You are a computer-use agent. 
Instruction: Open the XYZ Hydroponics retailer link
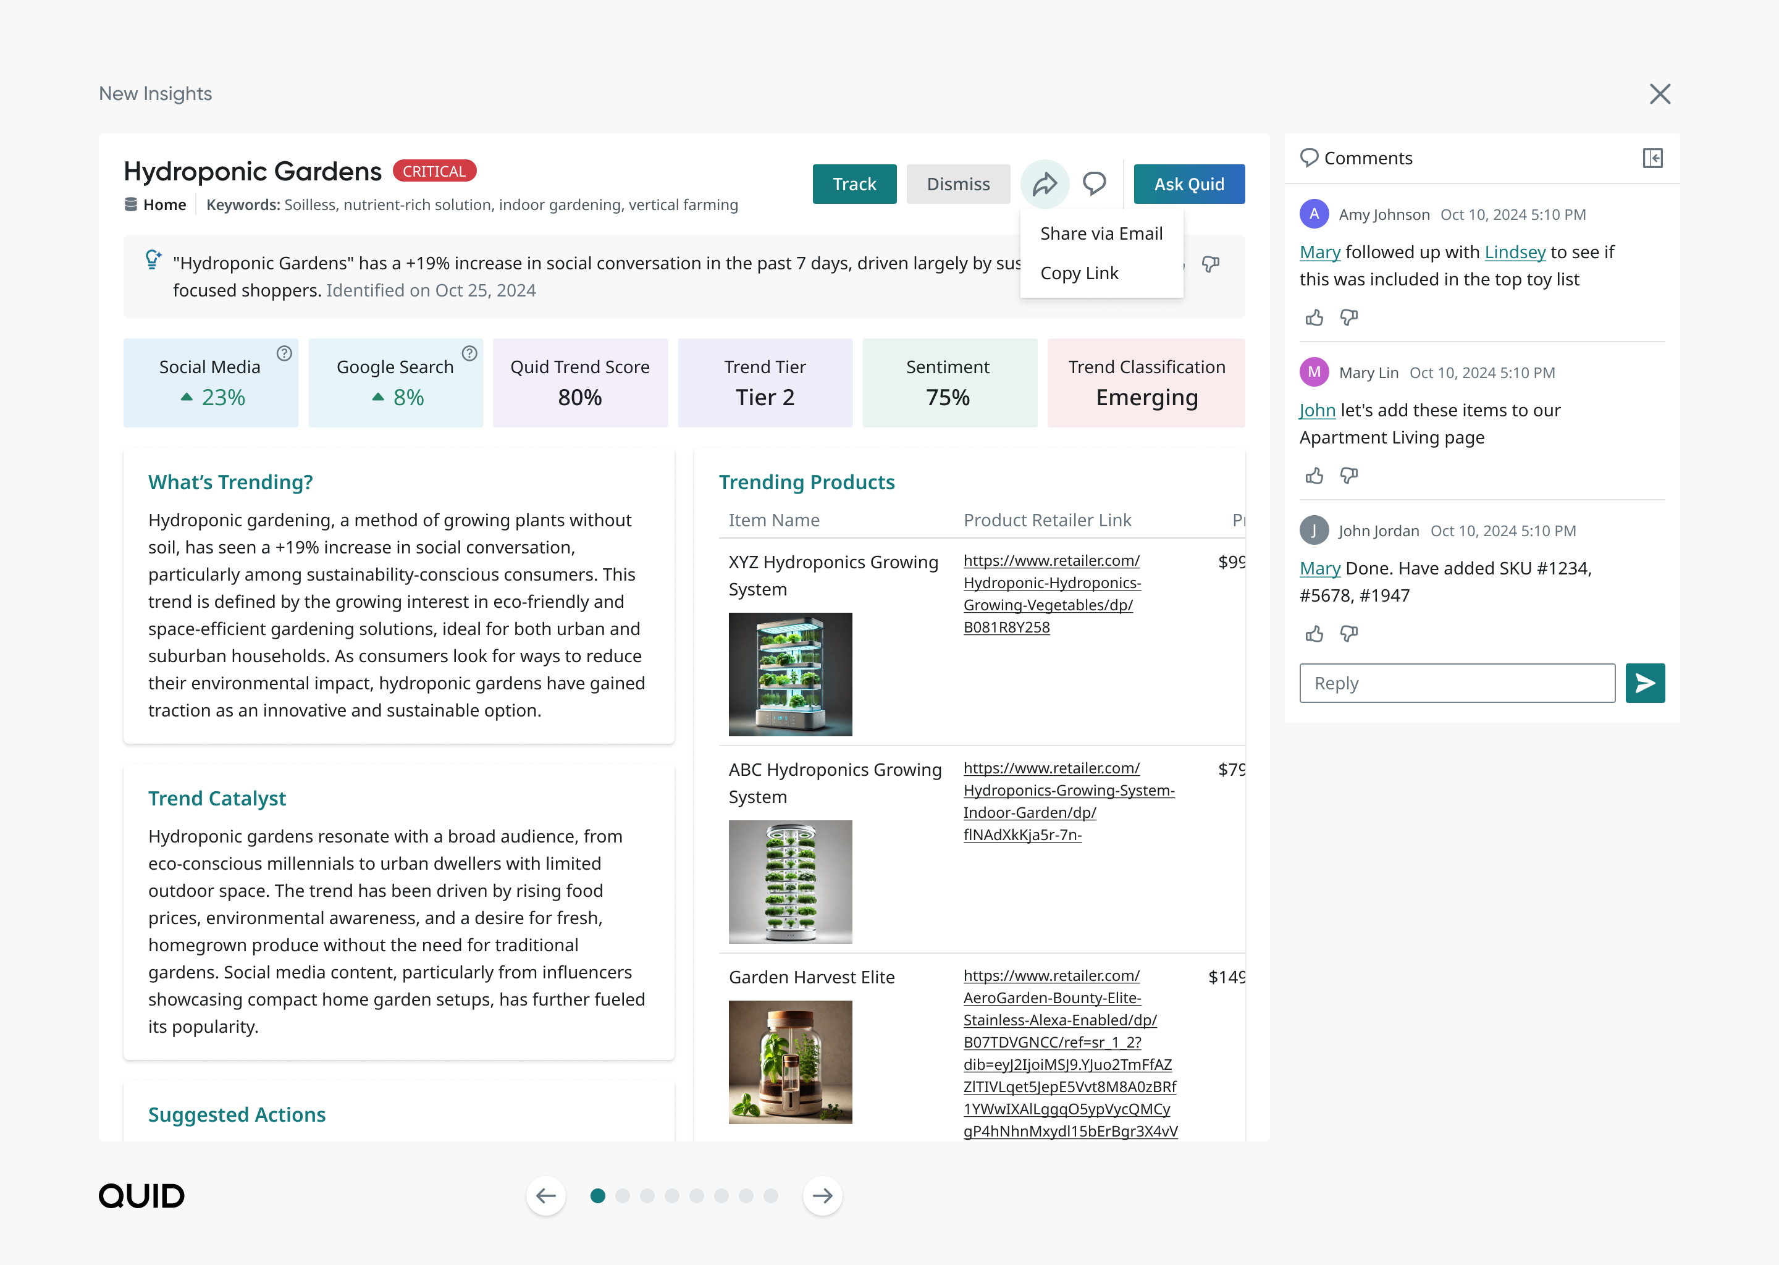click(1051, 593)
